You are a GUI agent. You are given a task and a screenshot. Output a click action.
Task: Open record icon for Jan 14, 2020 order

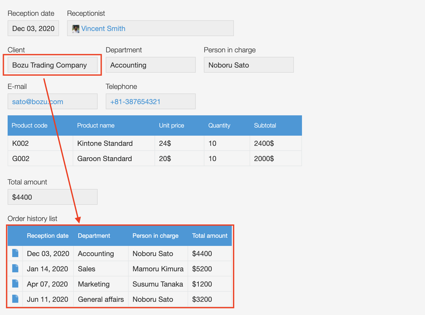tap(15, 269)
